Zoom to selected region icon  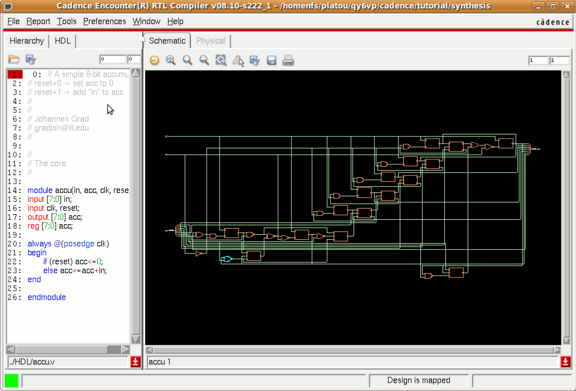point(221,60)
